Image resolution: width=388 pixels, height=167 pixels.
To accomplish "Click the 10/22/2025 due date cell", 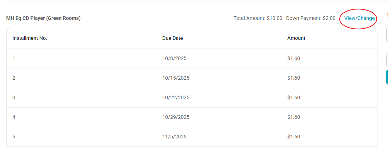I will point(176,97).
